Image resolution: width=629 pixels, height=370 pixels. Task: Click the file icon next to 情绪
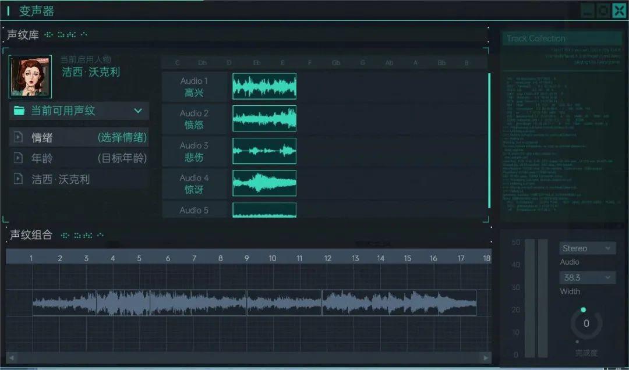pyautogui.click(x=18, y=137)
